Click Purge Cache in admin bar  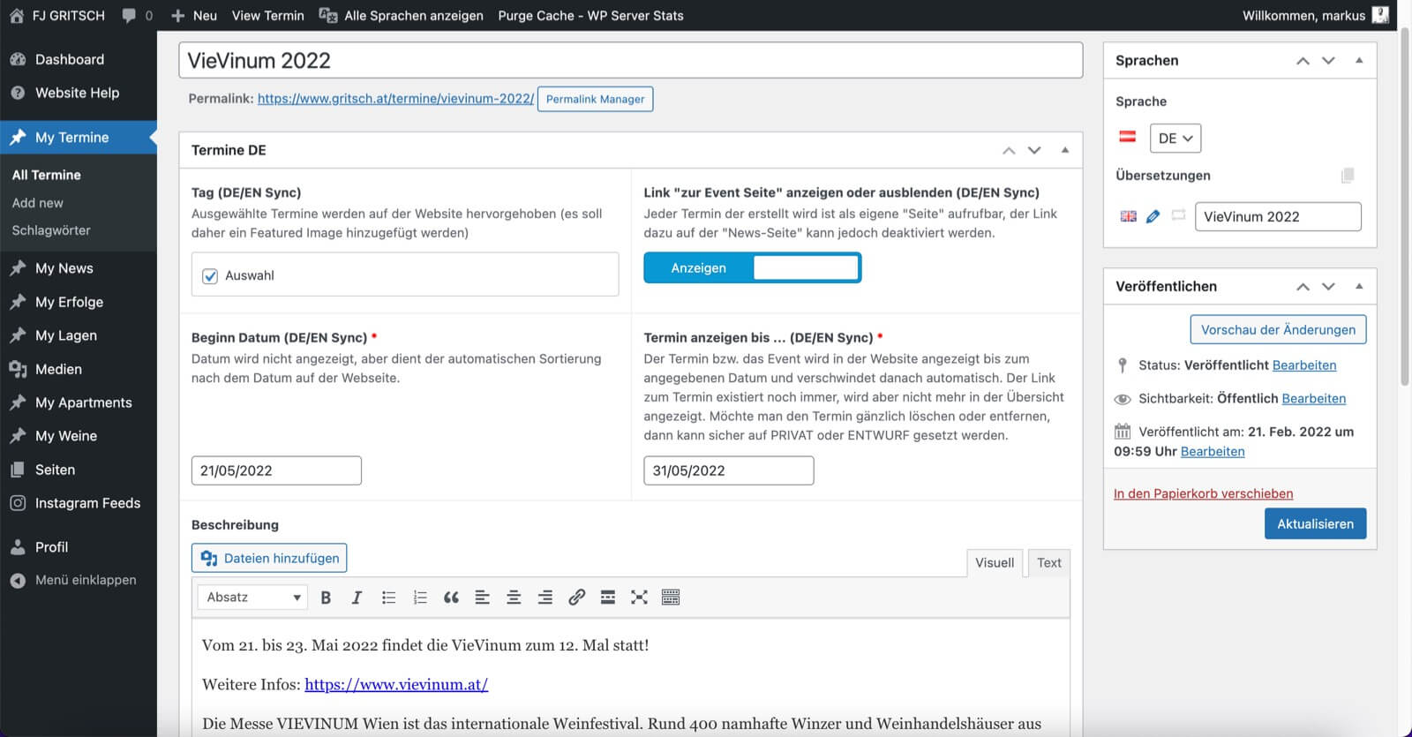(x=590, y=15)
